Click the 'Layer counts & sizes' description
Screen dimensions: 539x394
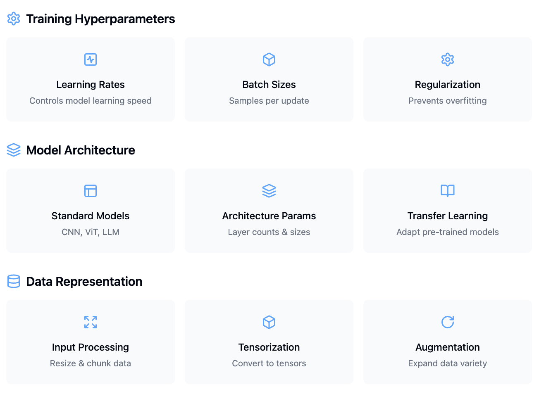(x=269, y=232)
